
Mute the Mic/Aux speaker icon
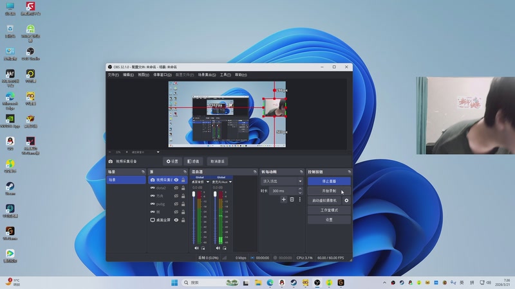pos(217,247)
